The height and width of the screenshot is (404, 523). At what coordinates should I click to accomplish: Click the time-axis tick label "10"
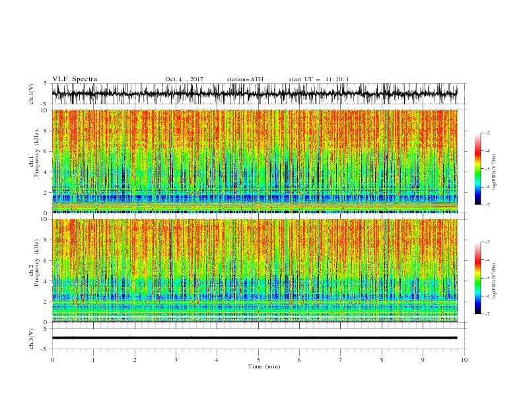464,360
